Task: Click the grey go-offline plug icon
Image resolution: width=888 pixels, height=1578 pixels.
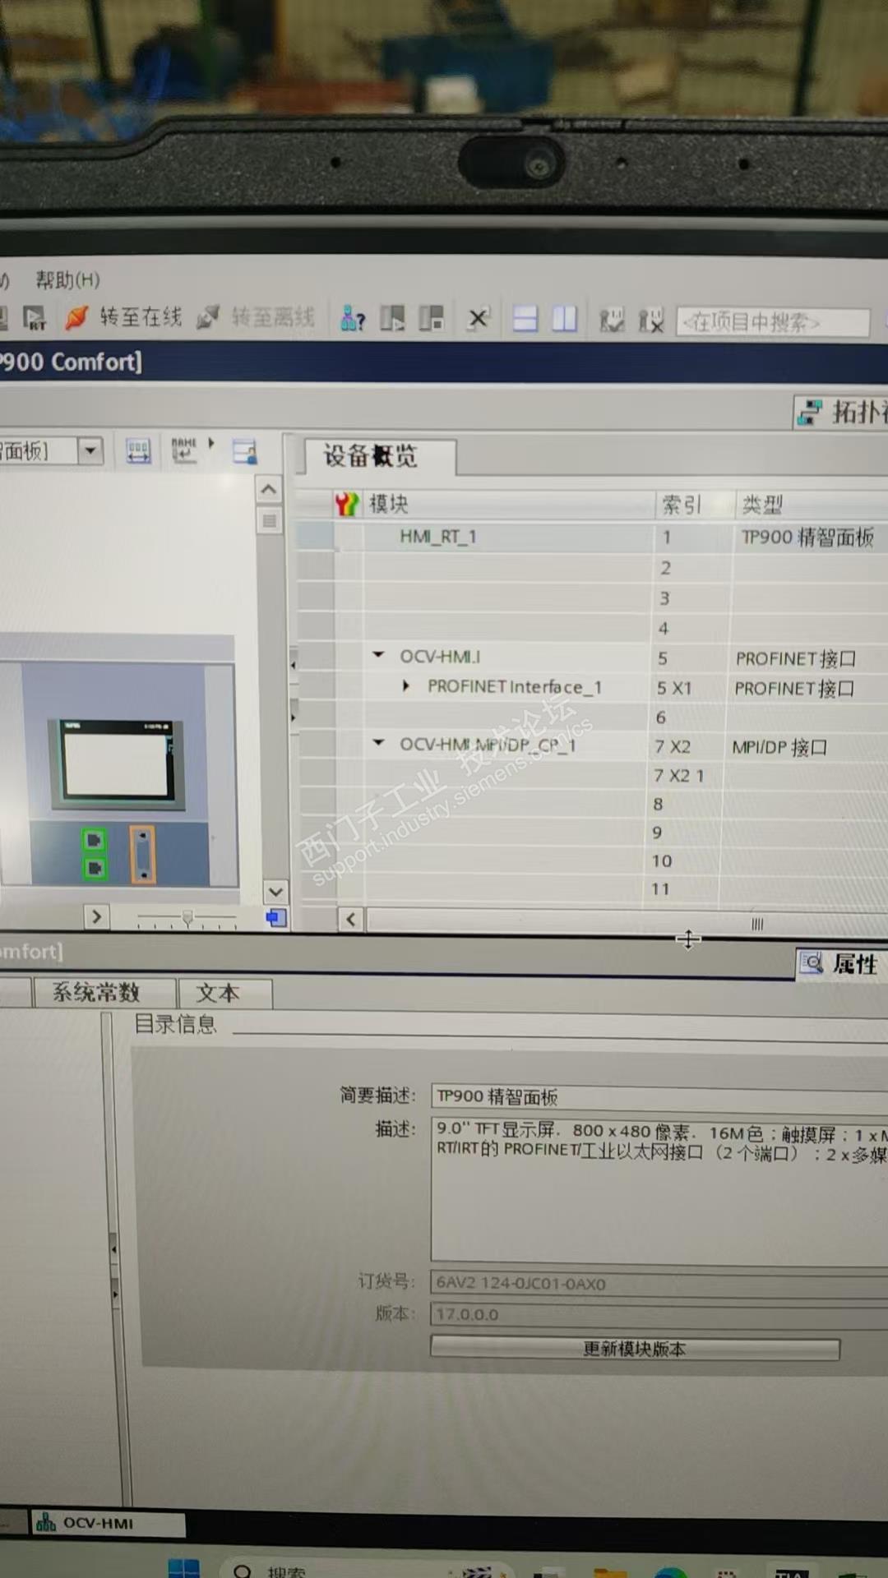Action: [208, 317]
